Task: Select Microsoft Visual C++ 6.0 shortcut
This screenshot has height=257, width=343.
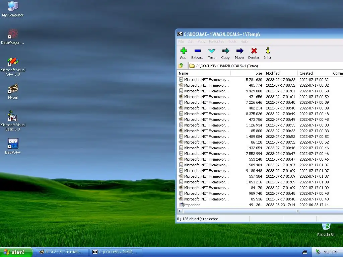Action: coord(13,67)
